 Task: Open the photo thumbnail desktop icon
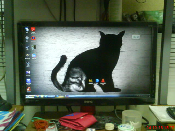pos(33,47)
